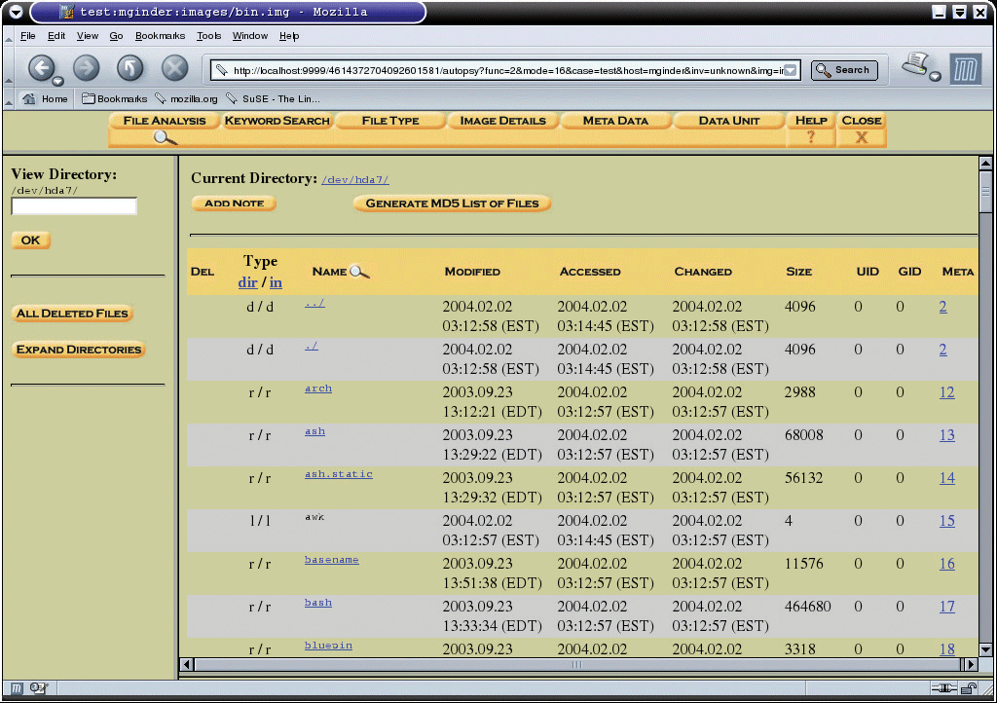Click the View Directory text field
Viewport: 997px width, 703px height.
(x=74, y=206)
